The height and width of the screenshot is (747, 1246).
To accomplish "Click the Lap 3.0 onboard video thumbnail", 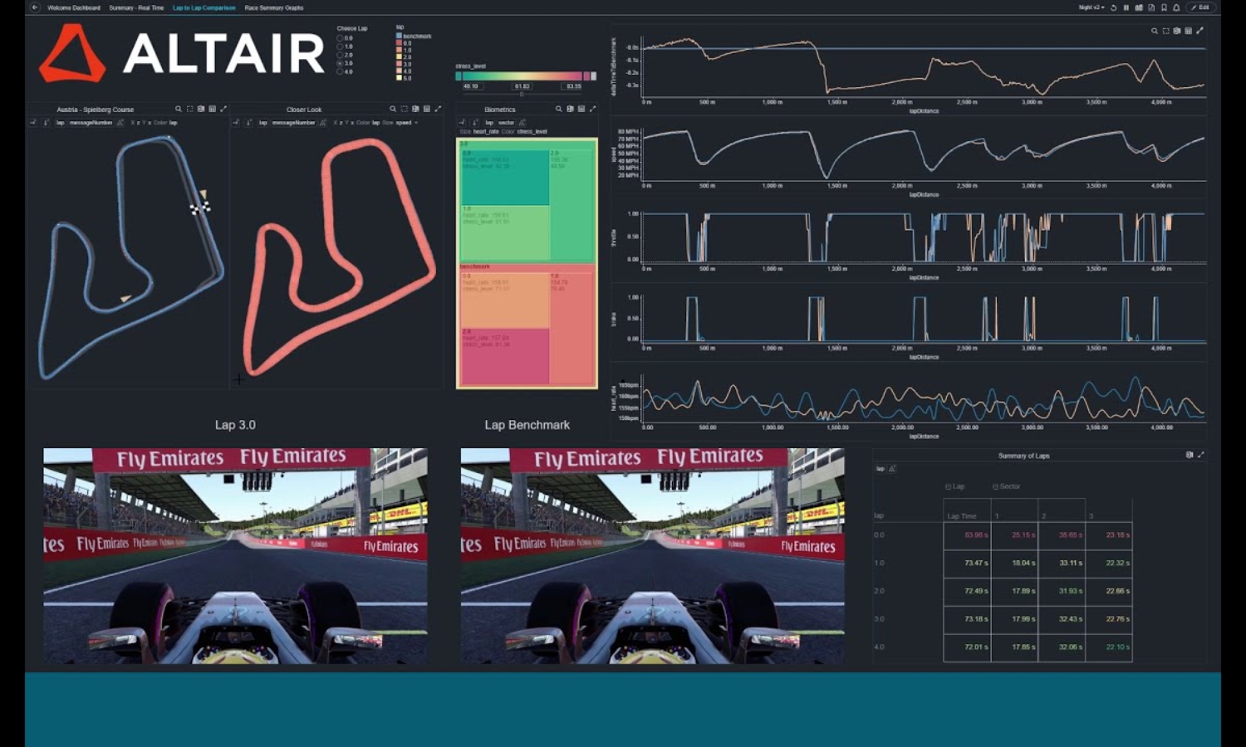I will click(236, 556).
